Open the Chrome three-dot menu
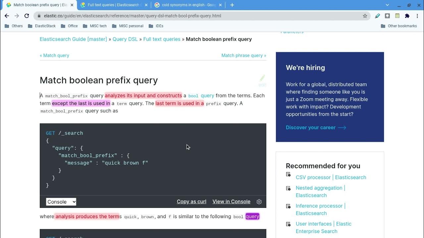The height and width of the screenshot is (238, 424). (x=417, y=16)
